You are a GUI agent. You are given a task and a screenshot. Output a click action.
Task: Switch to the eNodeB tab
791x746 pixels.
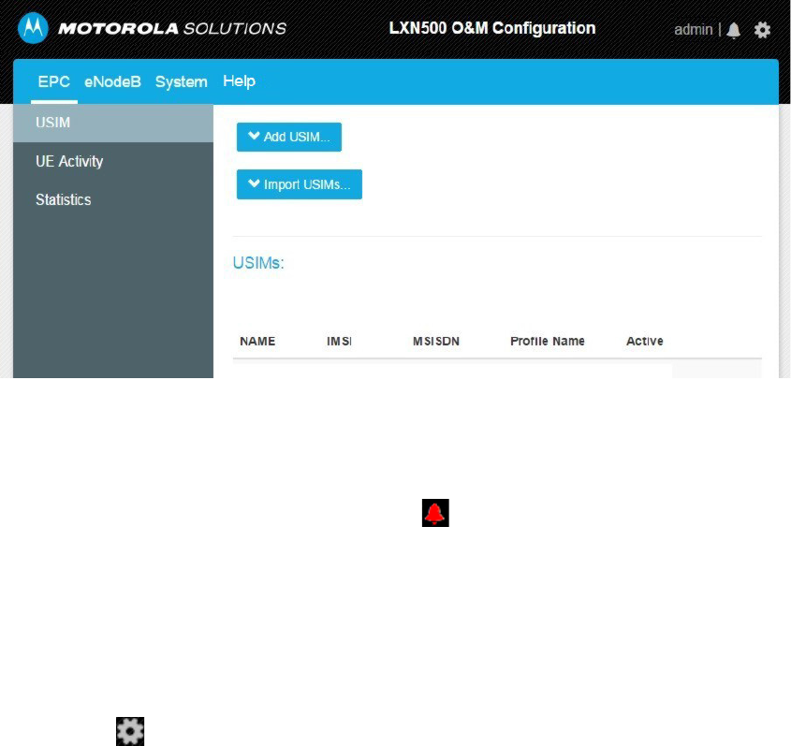click(x=112, y=81)
